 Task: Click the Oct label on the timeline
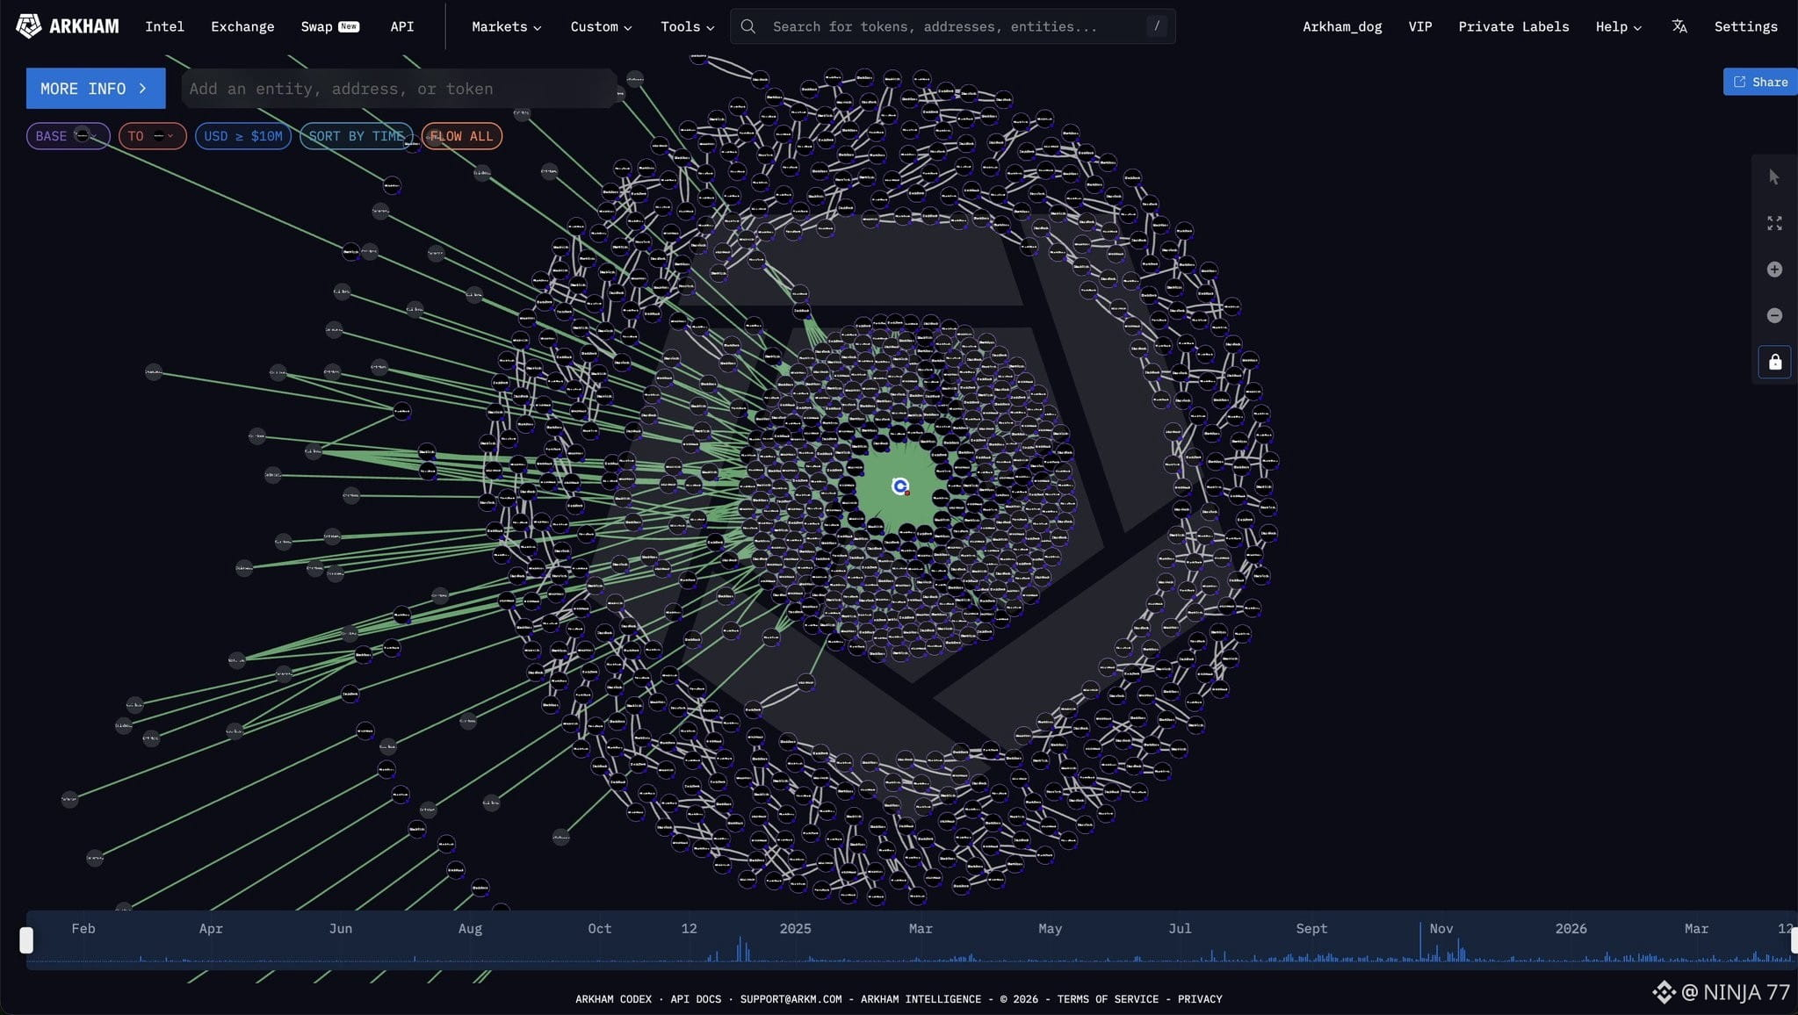pyautogui.click(x=600, y=929)
